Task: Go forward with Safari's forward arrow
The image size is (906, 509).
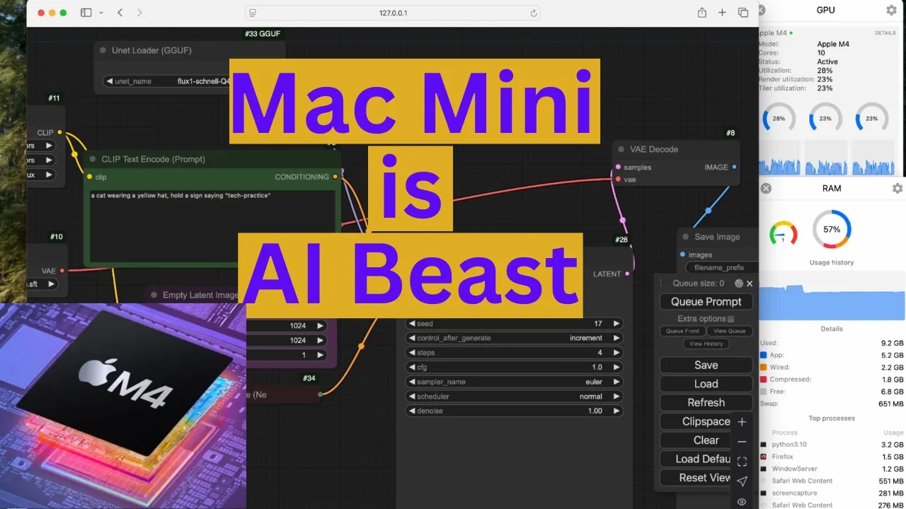Action: pyautogui.click(x=139, y=13)
